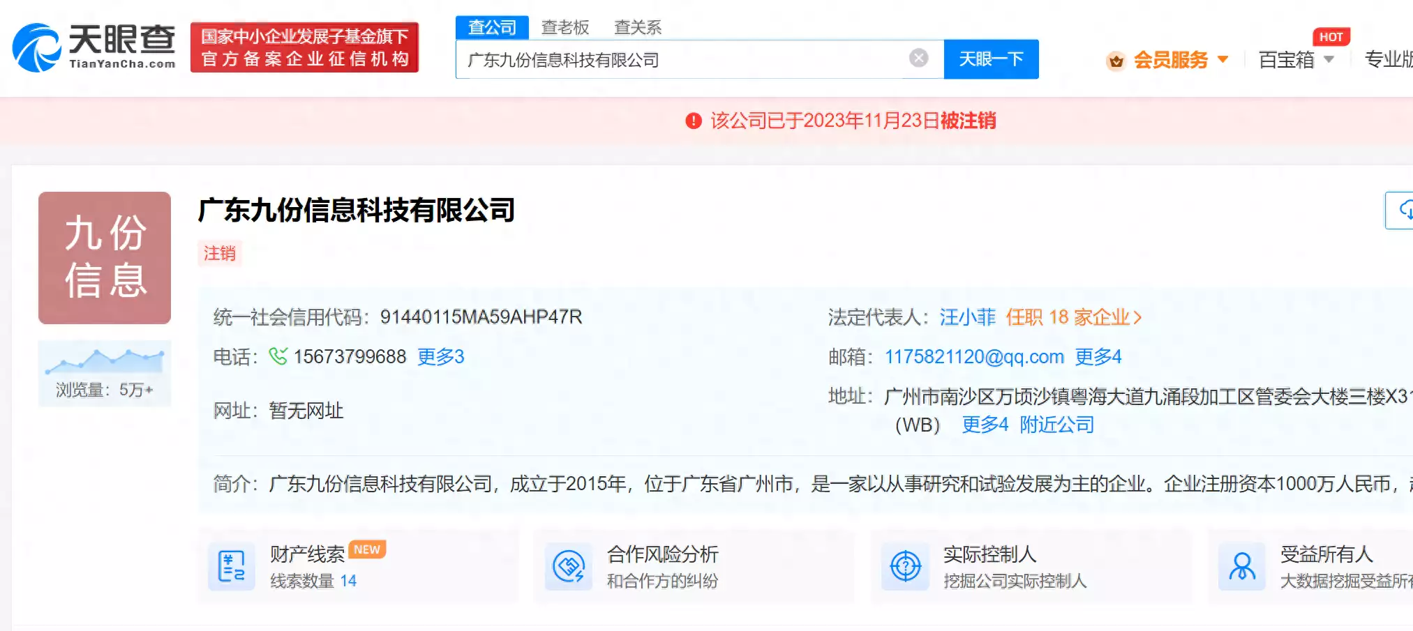Screen dimensions: 1413x631
Task: Click chevron after 任职 18 家企业
Action: tap(1138, 318)
